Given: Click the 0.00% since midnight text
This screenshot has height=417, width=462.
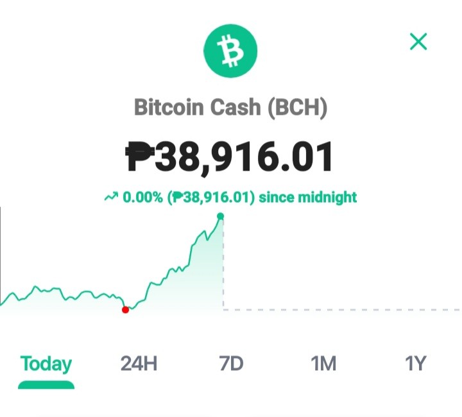Looking at the screenshot, I should [239, 197].
